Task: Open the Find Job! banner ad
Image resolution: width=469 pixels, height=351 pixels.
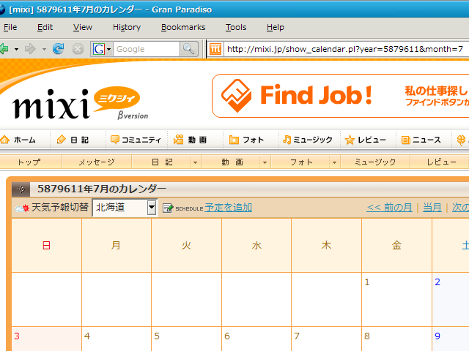Action: click(x=340, y=96)
